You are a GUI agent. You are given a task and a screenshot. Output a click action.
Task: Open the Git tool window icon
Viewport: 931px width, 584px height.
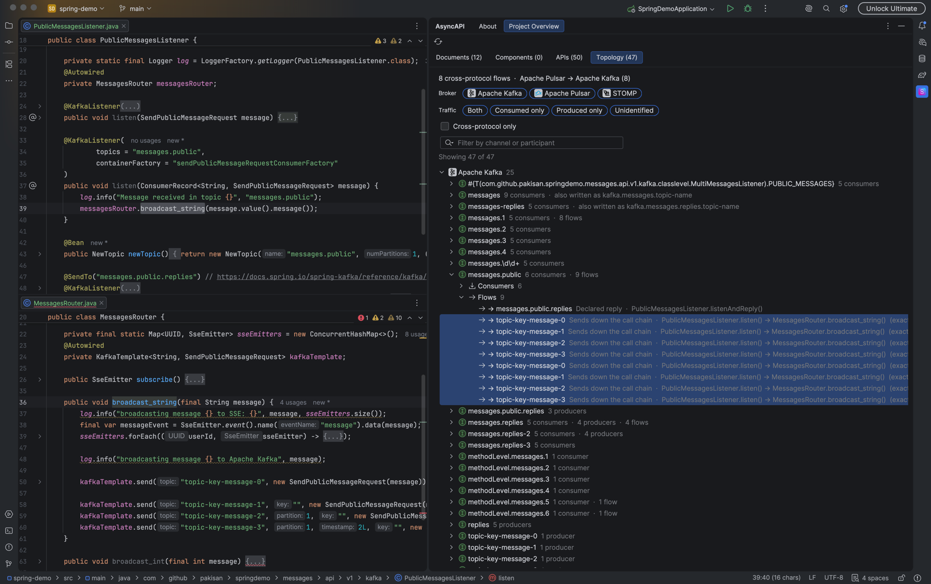click(9, 564)
